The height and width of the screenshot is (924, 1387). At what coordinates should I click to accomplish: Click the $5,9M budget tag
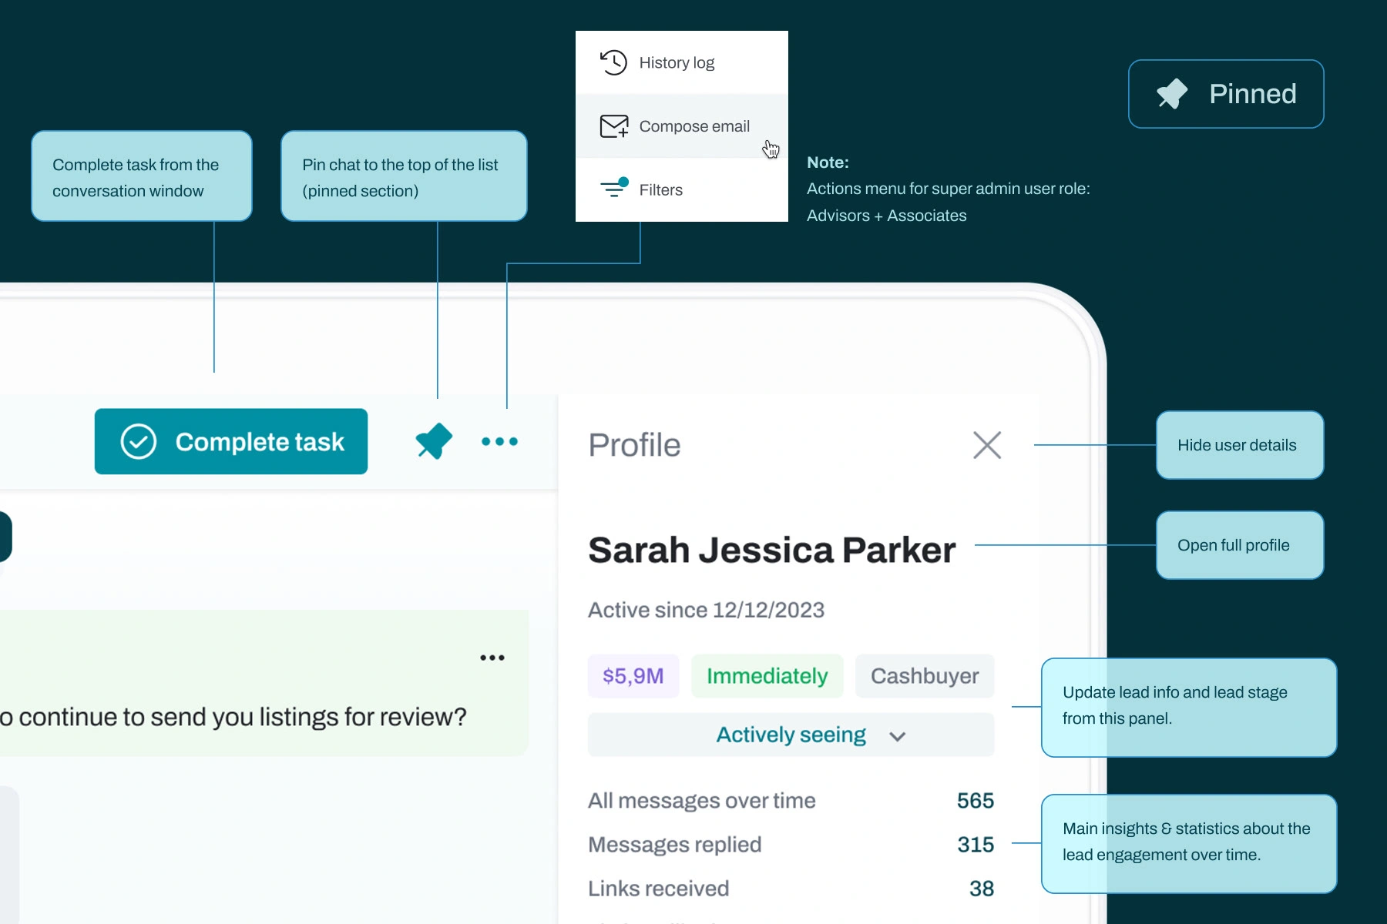(633, 676)
